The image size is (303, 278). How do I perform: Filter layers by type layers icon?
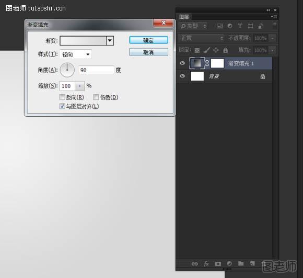click(x=240, y=26)
